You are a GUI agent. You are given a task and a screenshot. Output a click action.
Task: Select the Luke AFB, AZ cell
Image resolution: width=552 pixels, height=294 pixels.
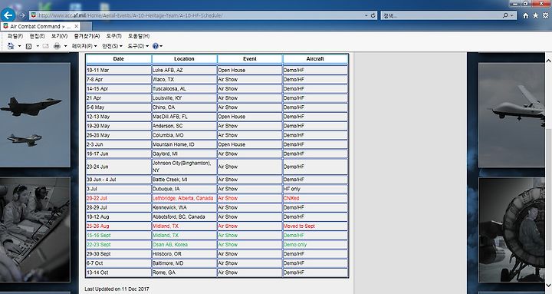click(x=184, y=70)
